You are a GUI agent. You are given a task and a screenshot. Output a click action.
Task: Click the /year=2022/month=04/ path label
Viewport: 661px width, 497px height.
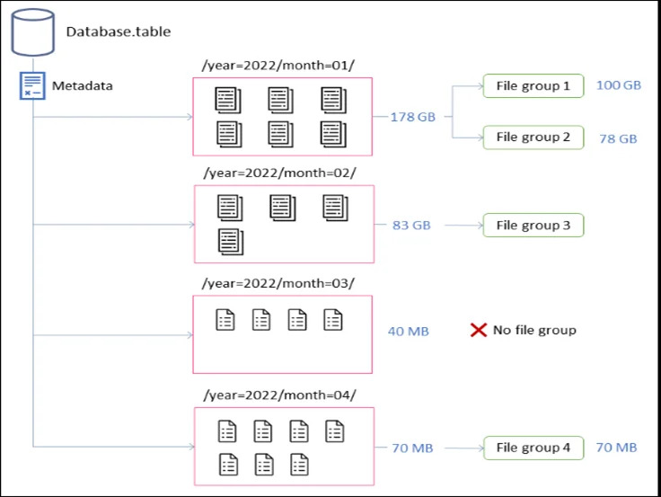(279, 395)
